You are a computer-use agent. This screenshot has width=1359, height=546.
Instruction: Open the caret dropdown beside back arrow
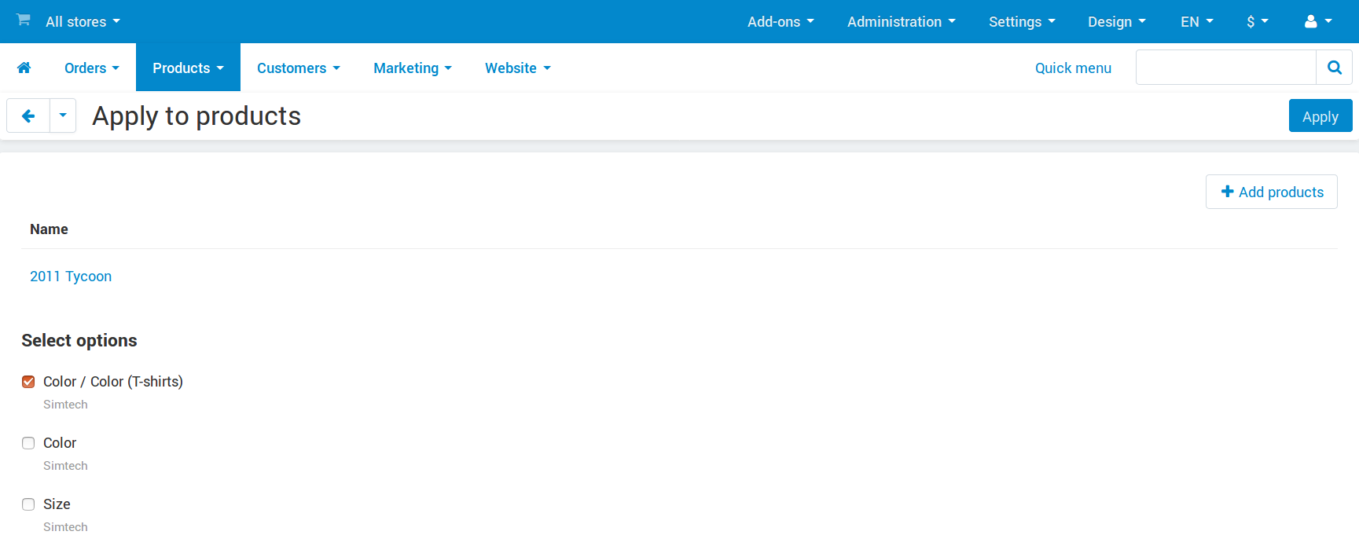(63, 116)
